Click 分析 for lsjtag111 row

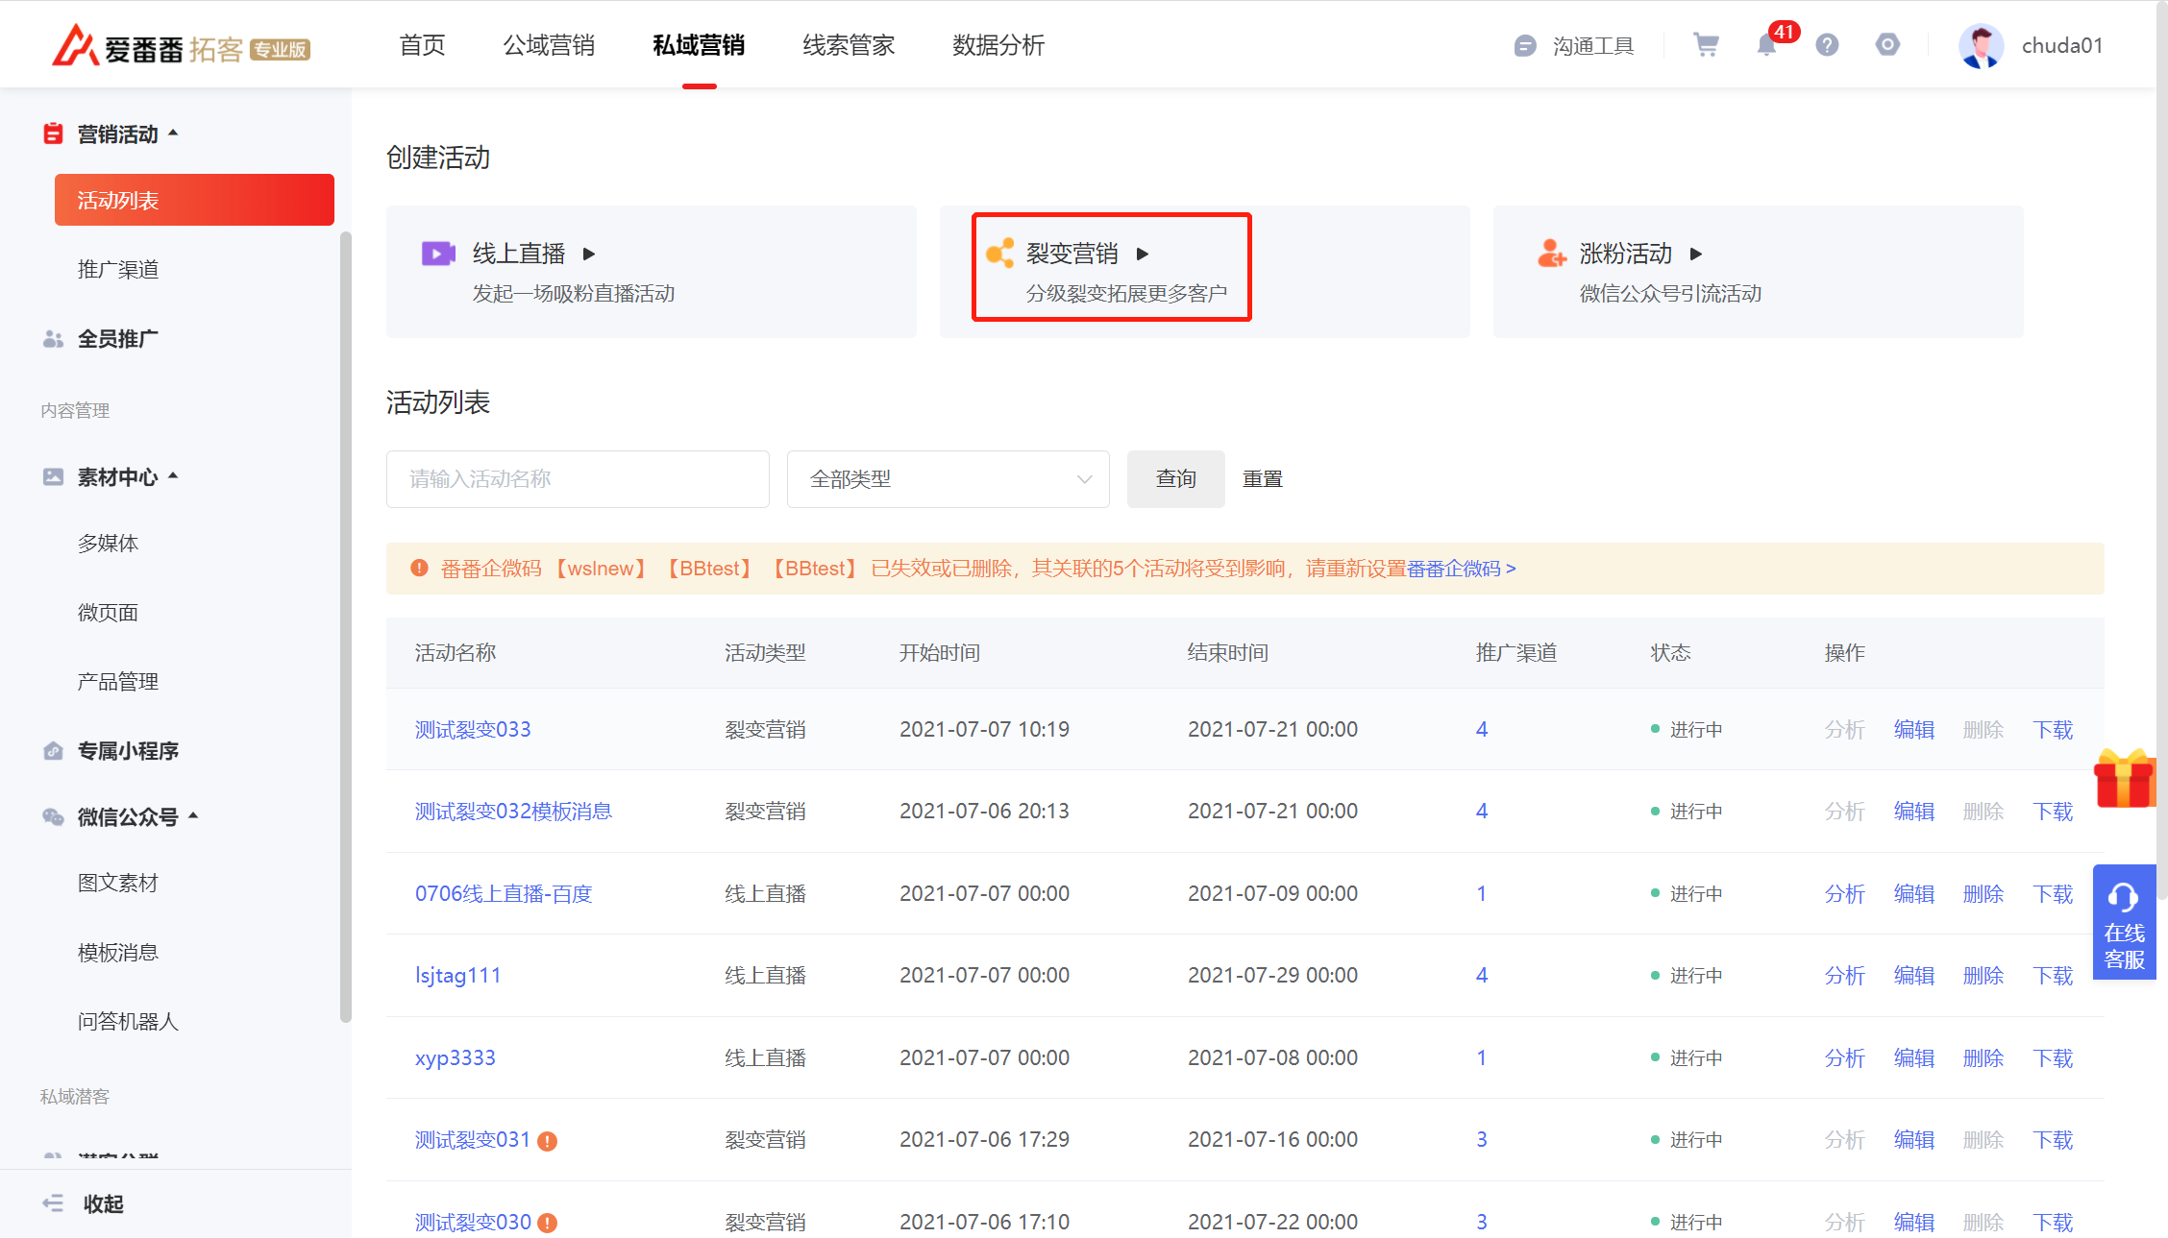[x=1845, y=976]
